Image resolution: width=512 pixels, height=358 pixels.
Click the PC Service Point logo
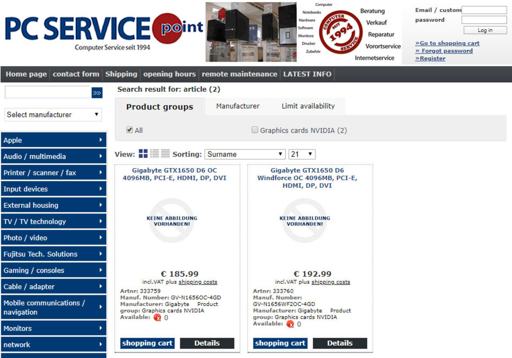pos(104,33)
